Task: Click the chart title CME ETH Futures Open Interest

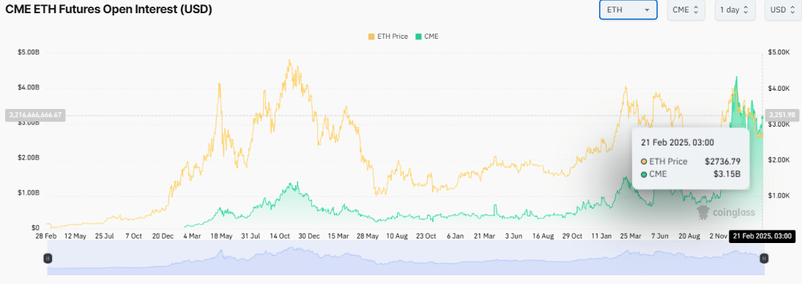Action: click(x=108, y=10)
